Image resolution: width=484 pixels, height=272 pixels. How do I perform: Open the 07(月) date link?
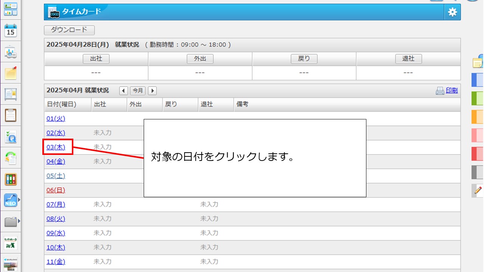(56, 204)
